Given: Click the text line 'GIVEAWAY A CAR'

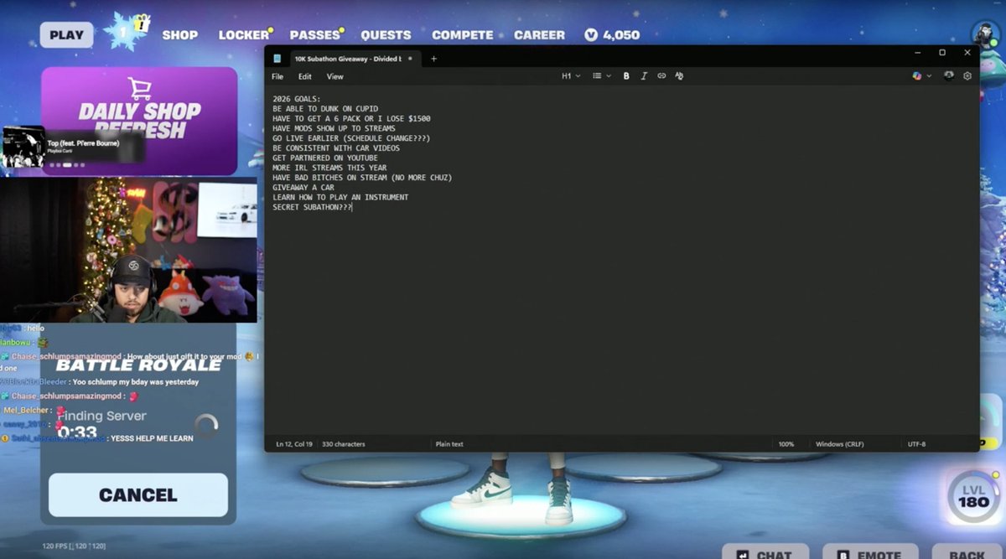Looking at the screenshot, I should click(x=303, y=188).
